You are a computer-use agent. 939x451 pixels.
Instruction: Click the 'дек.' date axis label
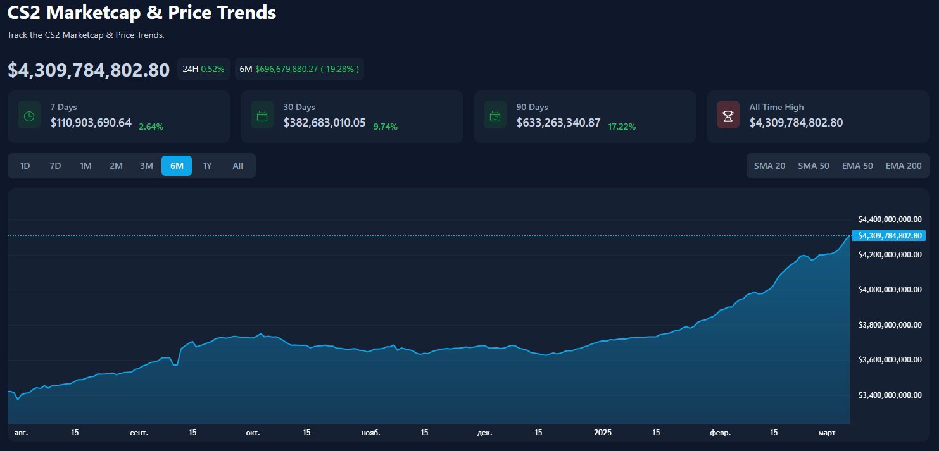(484, 433)
